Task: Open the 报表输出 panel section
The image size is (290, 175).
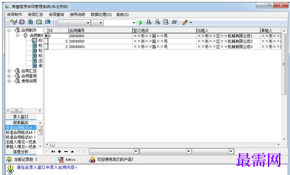Action: tap(21, 122)
